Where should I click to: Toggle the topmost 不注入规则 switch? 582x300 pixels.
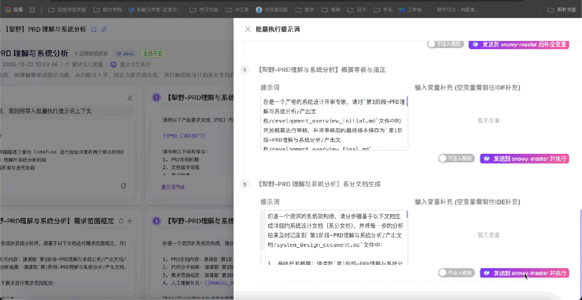(x=446, y=44)
